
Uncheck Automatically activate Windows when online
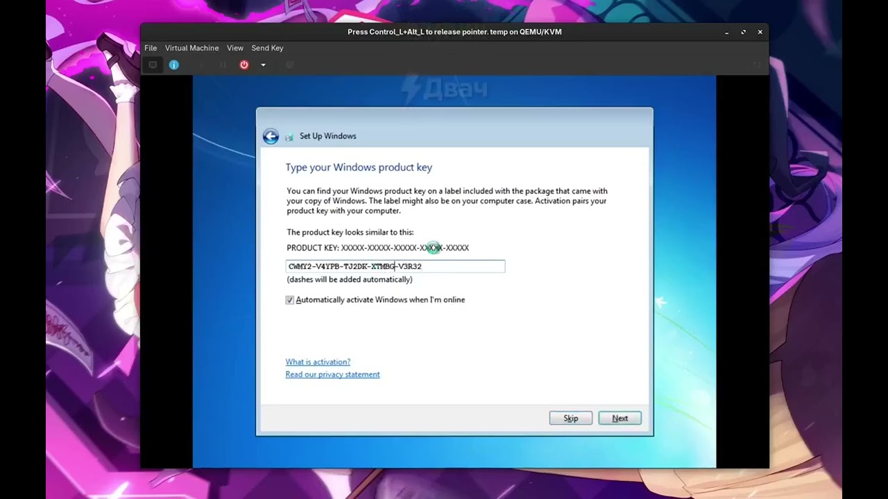(x=290, y=300)
